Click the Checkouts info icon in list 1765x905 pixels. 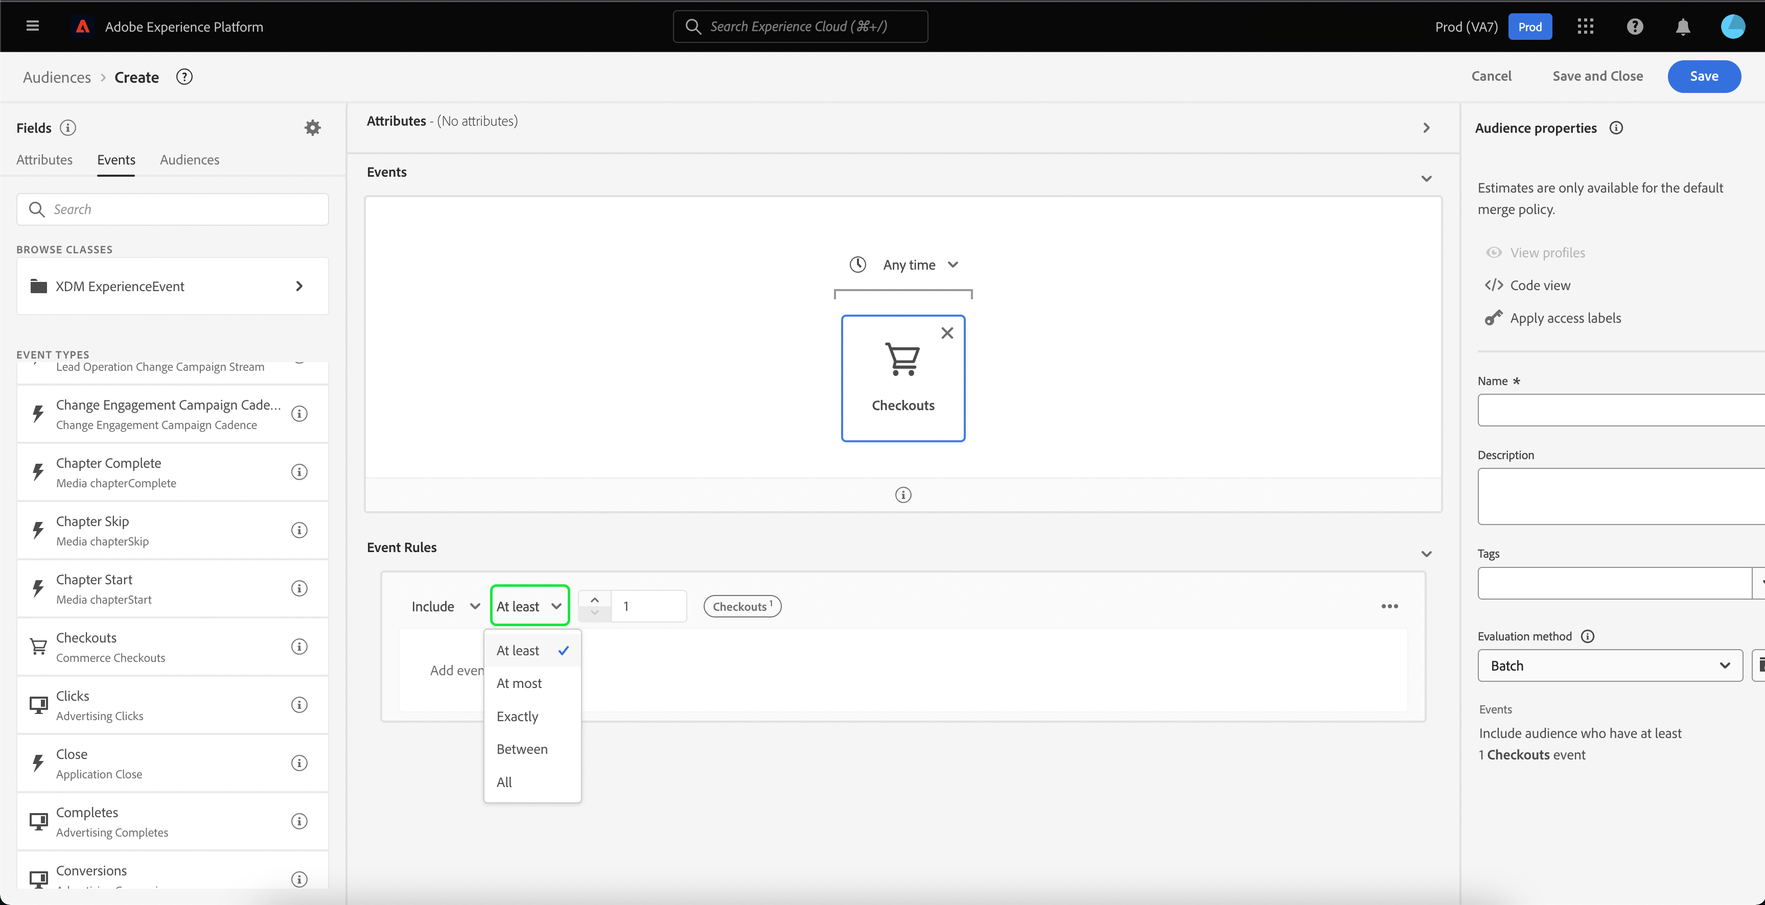pyautogui.click(x=299, y=646)
